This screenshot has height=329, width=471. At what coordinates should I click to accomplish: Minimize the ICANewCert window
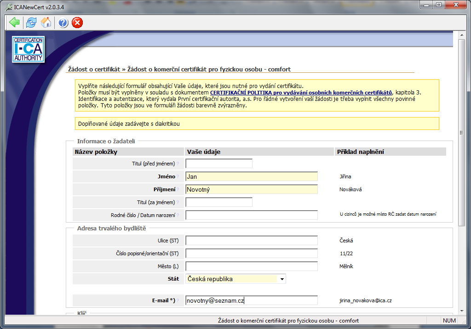426,5
